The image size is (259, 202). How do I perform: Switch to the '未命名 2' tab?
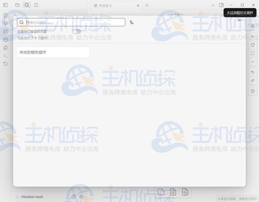[116, 5]
